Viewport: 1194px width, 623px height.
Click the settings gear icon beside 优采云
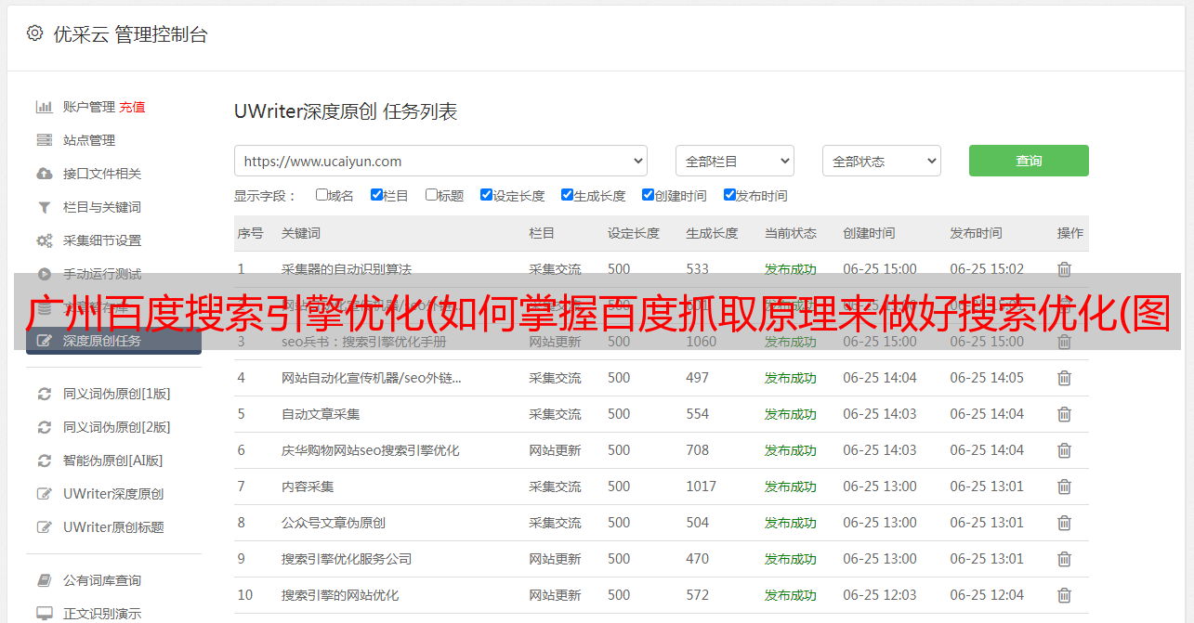click(34, 33)
